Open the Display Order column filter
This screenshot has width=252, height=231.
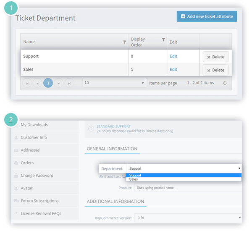[163, 39]
